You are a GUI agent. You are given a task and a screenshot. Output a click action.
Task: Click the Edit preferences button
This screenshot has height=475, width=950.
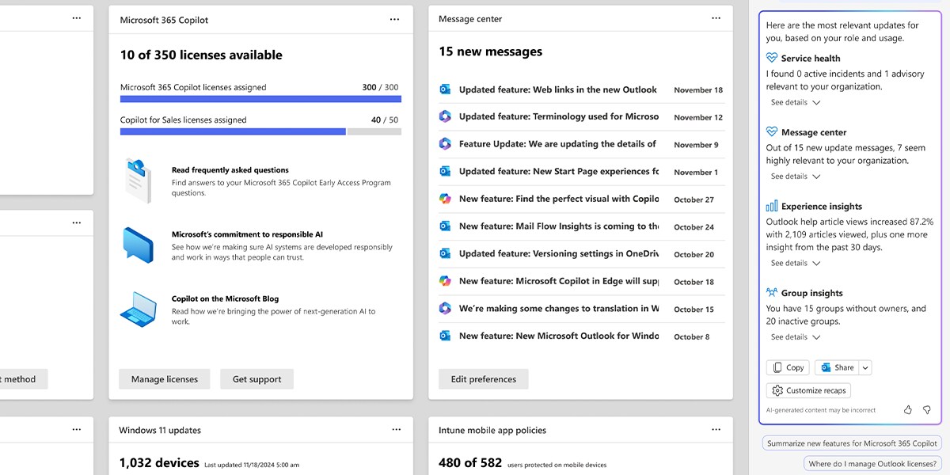click(483, 379)
